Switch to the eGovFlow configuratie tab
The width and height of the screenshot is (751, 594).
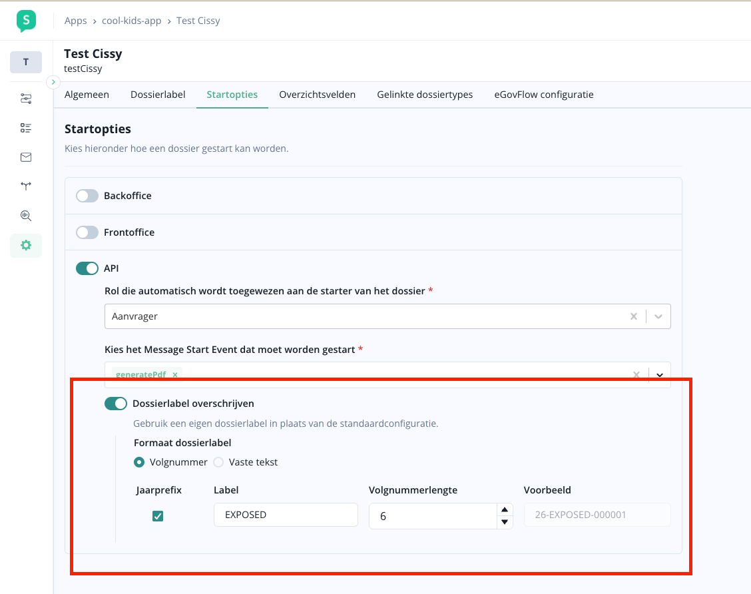pyautogui.click(x=543, y=95)
